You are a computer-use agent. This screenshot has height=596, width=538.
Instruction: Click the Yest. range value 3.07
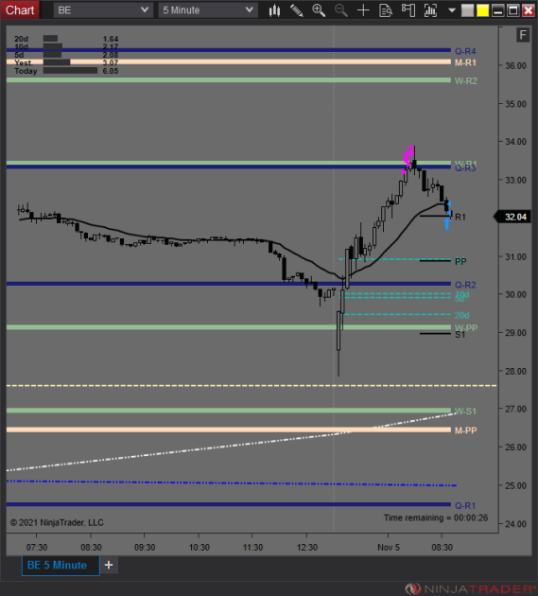click(x=111, y=62)
